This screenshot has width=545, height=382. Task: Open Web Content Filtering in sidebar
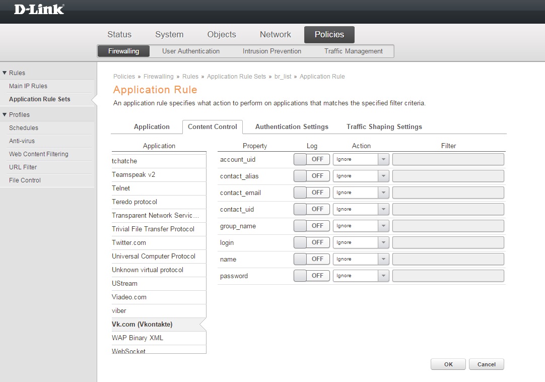pos(38,154)
